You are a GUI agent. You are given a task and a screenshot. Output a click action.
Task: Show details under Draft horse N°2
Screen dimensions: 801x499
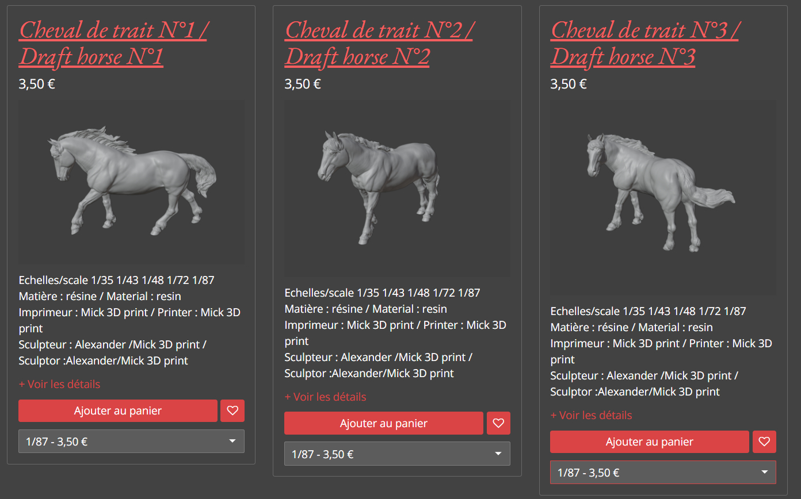[325, 397]
